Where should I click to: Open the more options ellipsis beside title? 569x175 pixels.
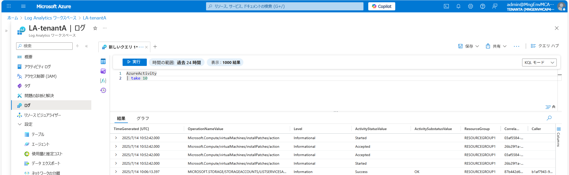tap(105, 28)
